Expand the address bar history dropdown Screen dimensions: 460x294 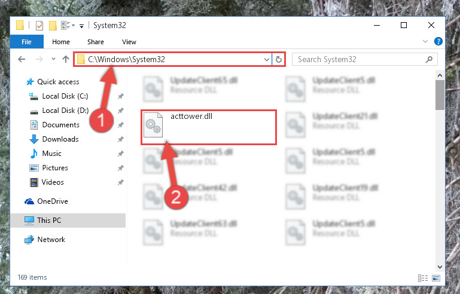266,60
